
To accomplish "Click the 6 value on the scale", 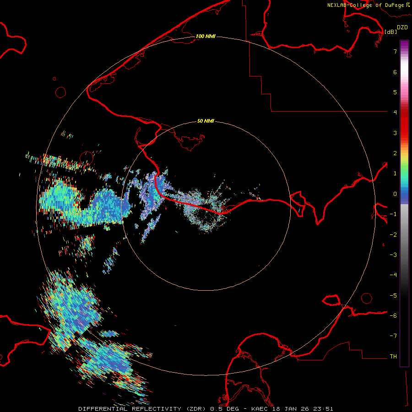I will (395, 72).
